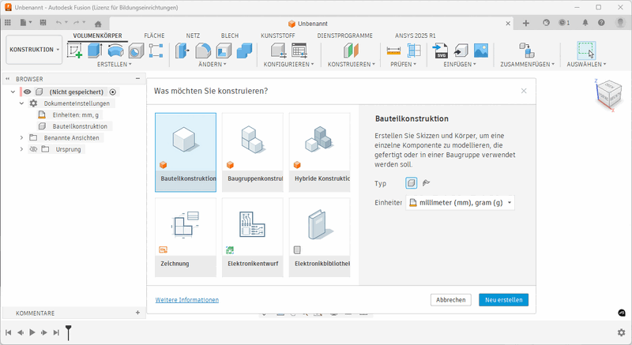This screenshot has height=345, width=632.
Task: Switch to the BLECH tab
Action: coord(230,36)
